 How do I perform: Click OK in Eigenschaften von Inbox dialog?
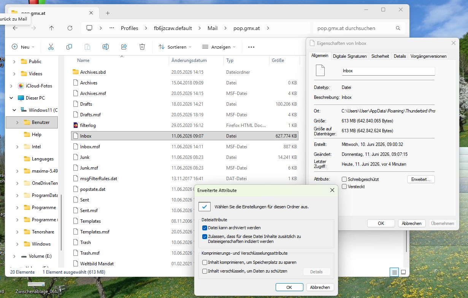pos(381,223)
